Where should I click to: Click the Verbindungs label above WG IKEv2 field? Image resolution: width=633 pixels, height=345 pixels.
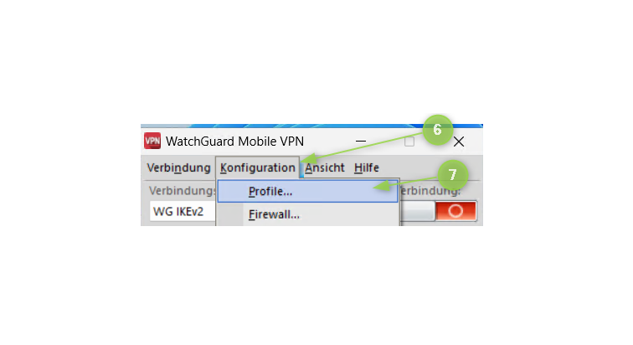pos(182,190)
